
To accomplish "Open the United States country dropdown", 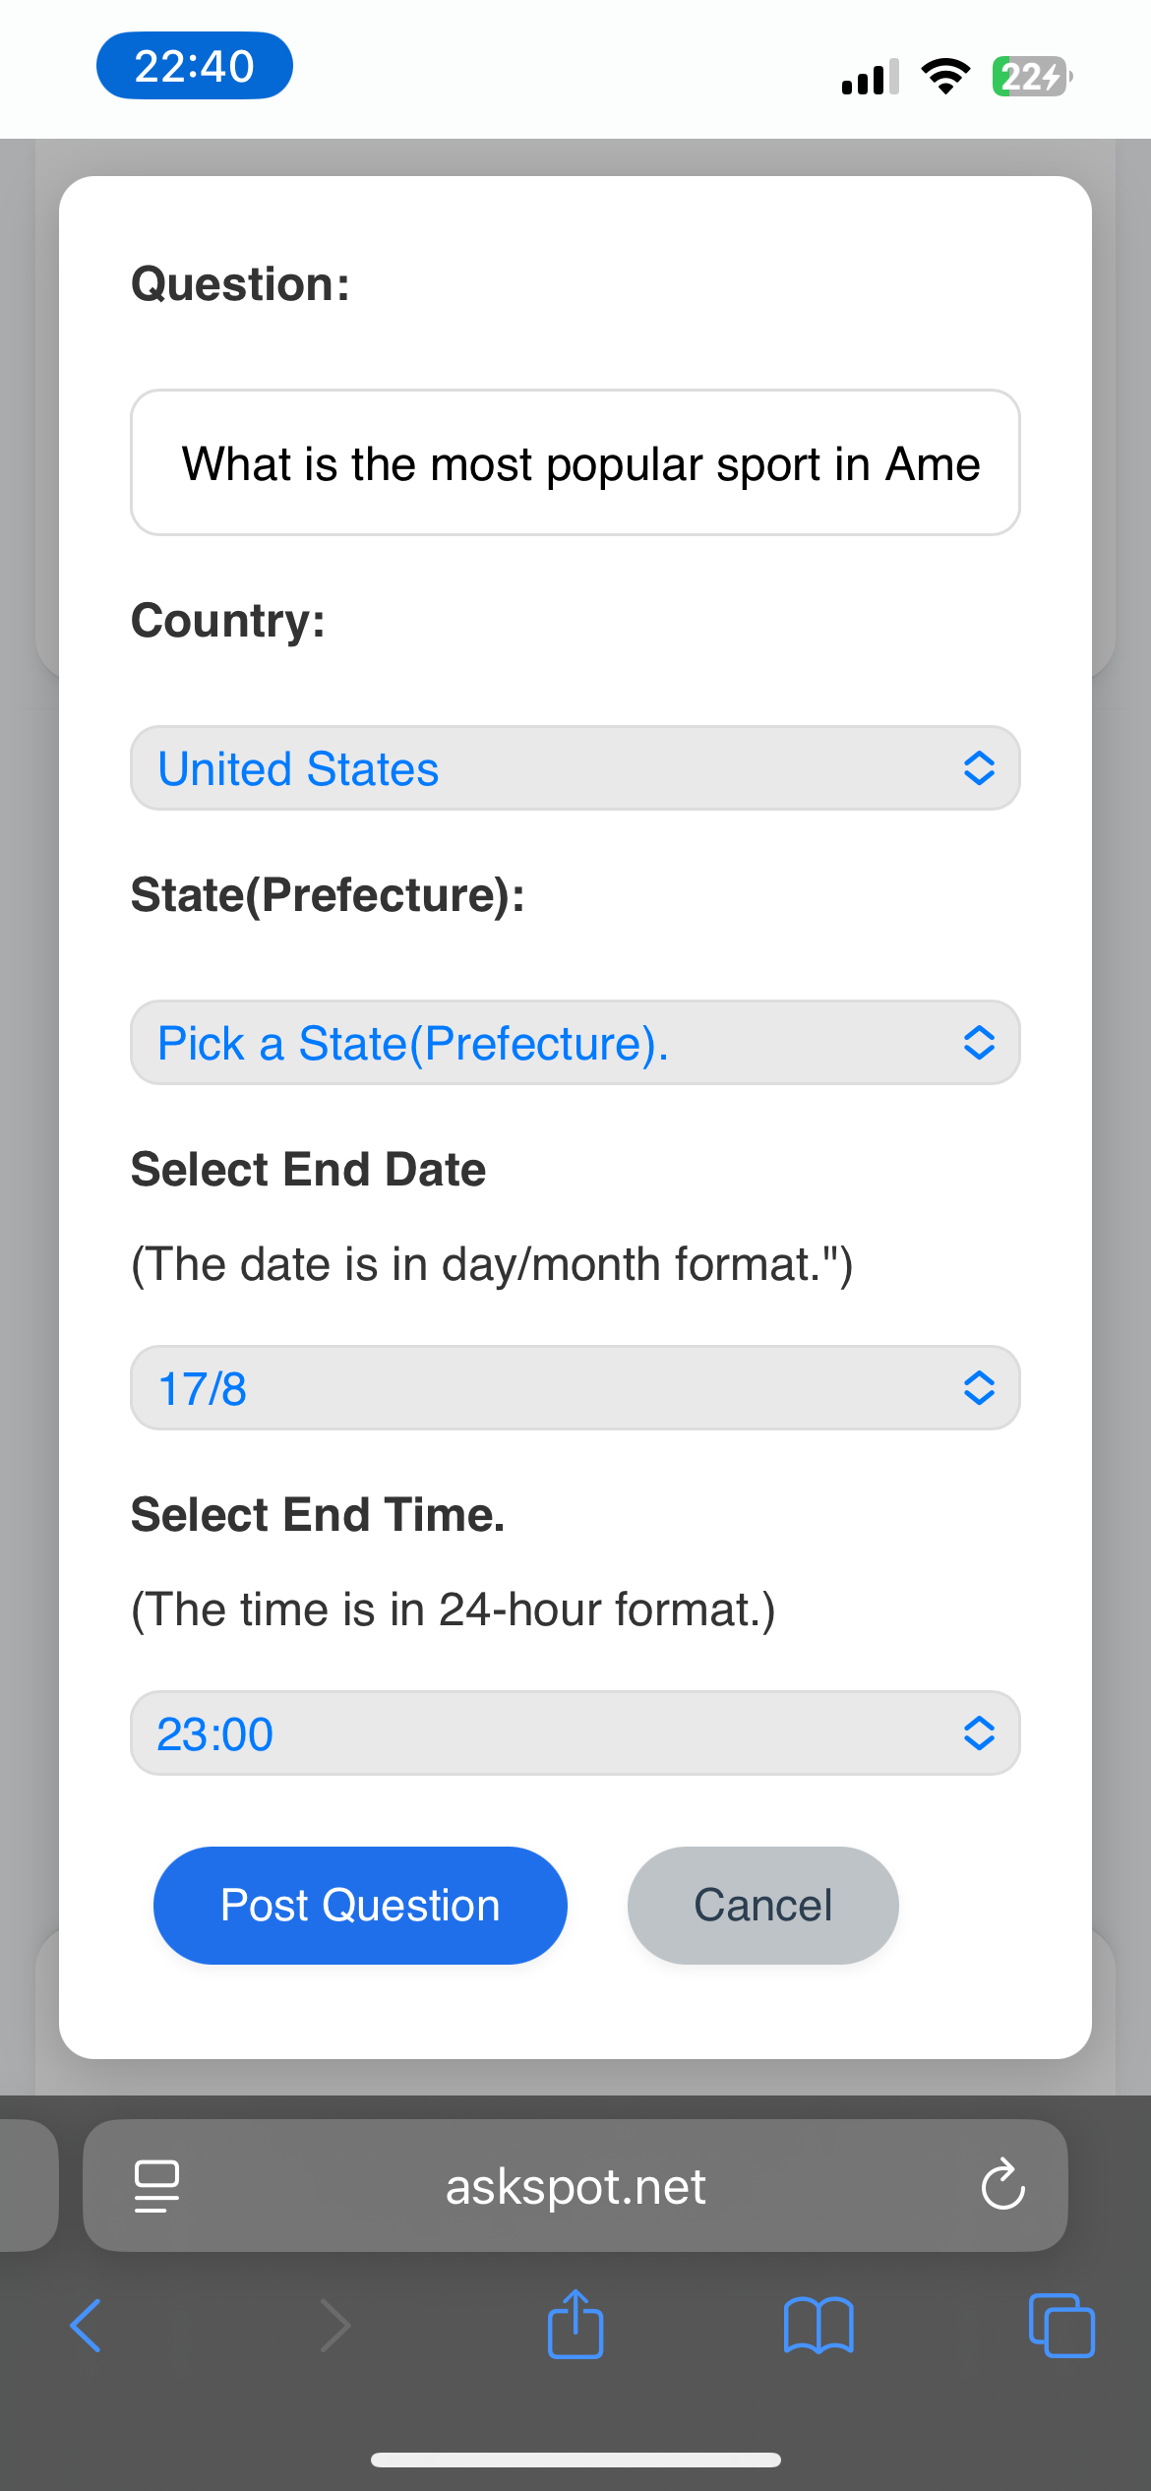I will pos(575,768).
